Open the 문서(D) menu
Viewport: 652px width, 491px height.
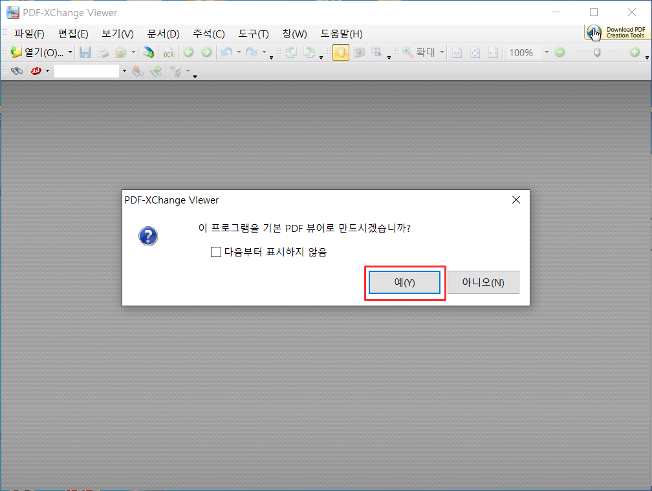pyautogui.click(x=163, y=34)
